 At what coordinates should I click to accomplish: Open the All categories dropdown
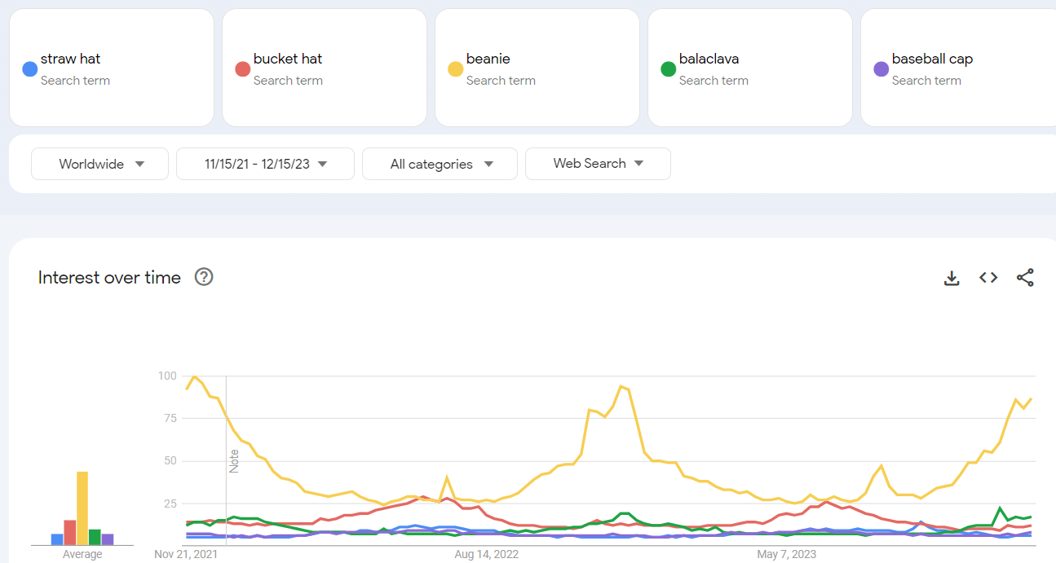(440, 164)
